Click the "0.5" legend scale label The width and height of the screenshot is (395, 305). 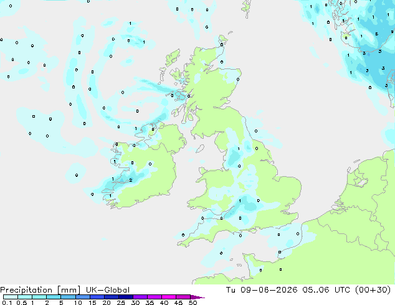21,303
